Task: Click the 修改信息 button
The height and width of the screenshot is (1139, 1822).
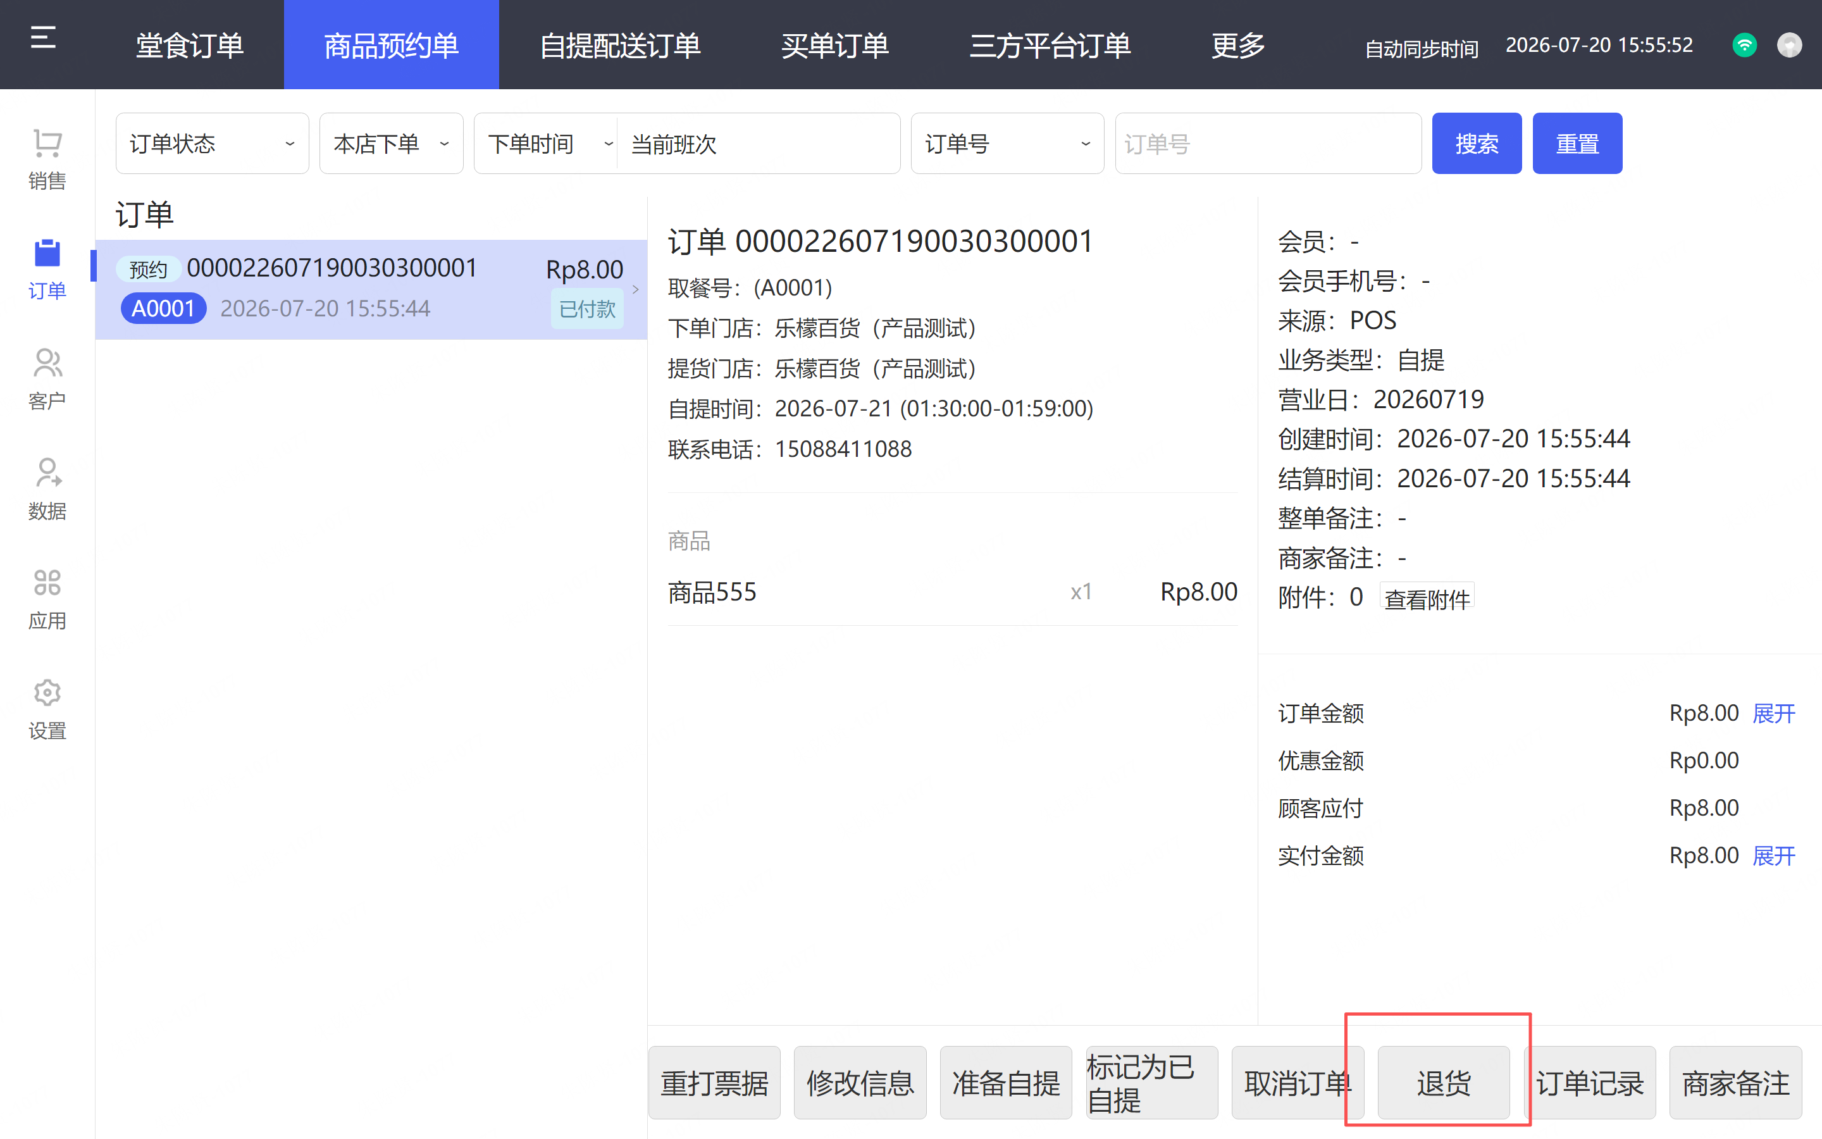Action: [860, 1083]
